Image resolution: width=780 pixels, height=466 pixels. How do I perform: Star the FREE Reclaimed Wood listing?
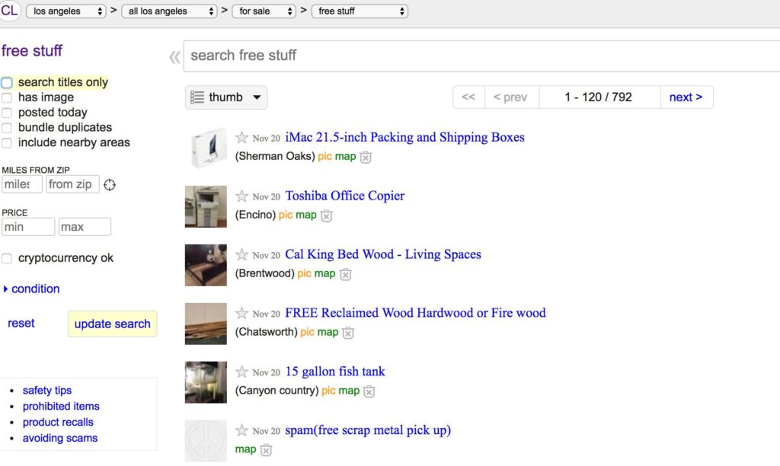241,313
